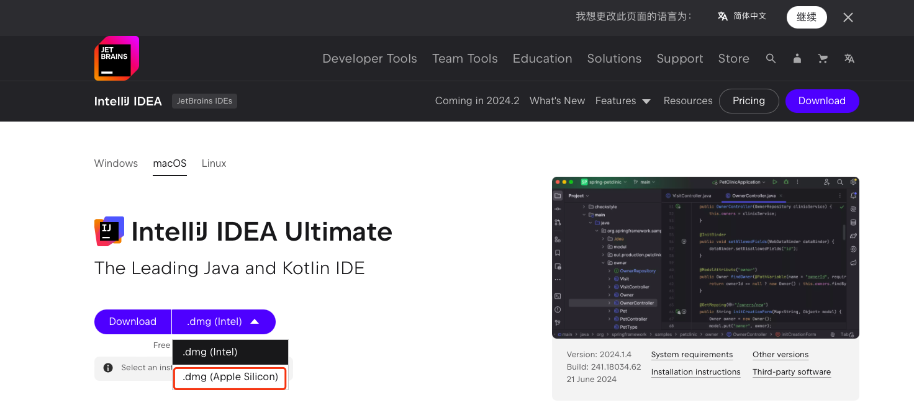Viewport: 914px width, 418px height.
Task: Click the 我想更改此页面的语言为 prompt text
Action: point(633,17)
